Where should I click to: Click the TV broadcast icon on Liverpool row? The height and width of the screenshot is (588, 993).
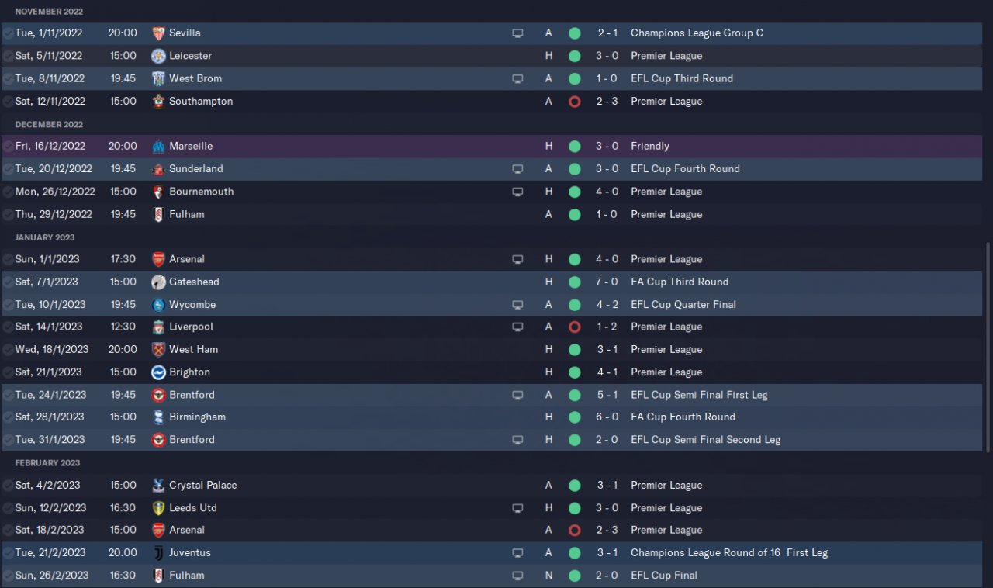tap(517, 327)
